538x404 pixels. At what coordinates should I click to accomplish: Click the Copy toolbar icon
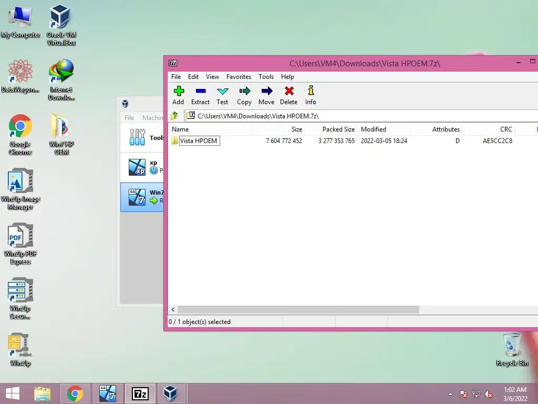[x=244, y=95]
